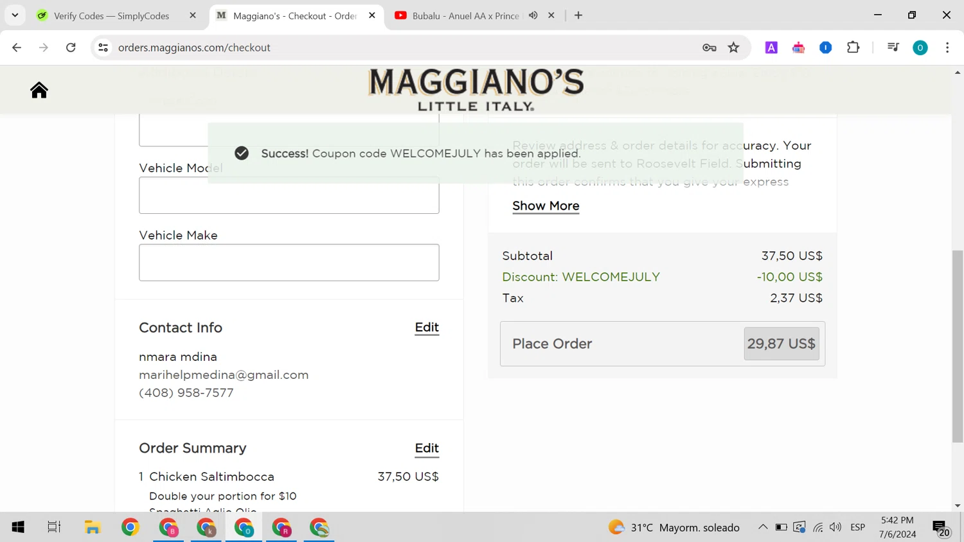
Task: Open the notification center icon
Action: (941, 528)
